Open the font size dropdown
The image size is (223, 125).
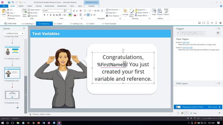[70, 11]
